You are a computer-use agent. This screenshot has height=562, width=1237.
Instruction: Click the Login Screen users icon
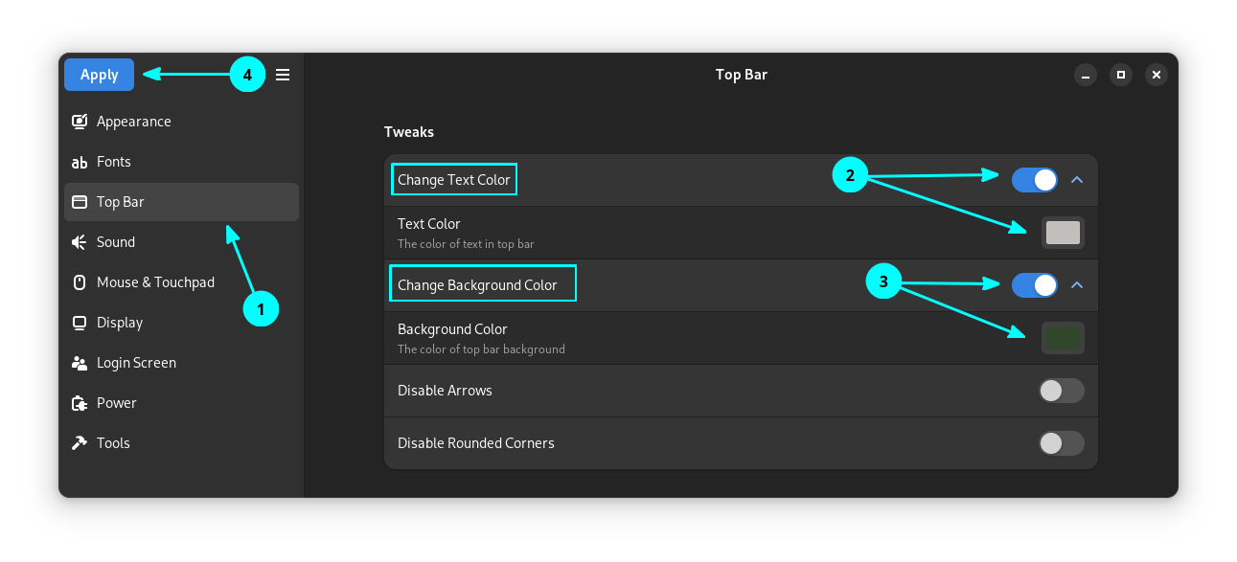[x=80, y=363]
